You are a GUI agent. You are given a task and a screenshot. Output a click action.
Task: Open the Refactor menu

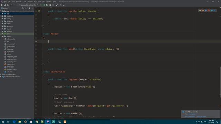point(30,2)
